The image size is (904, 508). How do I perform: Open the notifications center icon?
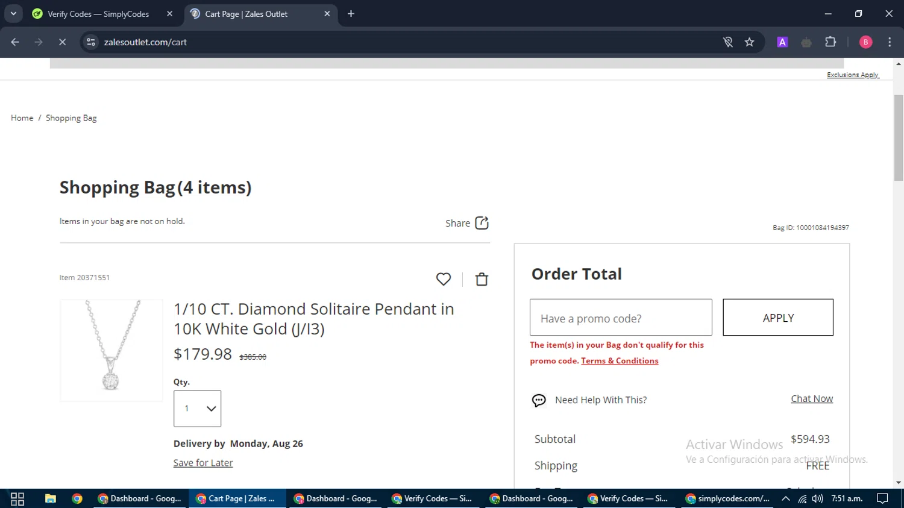pyautogui.click(x=882, y=499)
